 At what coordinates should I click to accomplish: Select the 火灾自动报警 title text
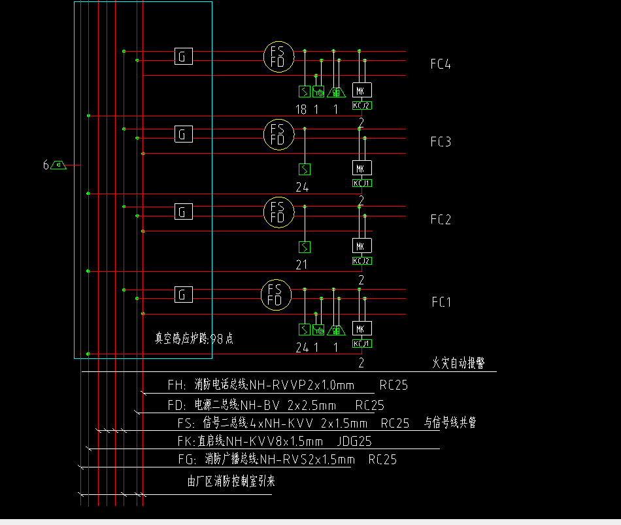coord(458,363)
